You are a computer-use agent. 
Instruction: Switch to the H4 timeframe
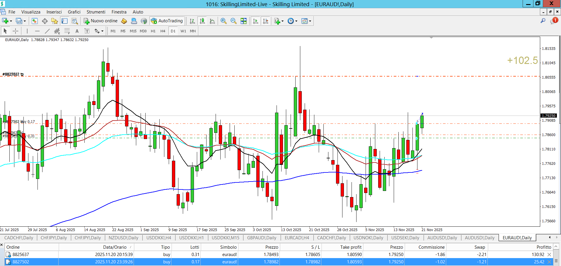coord(163,31)
